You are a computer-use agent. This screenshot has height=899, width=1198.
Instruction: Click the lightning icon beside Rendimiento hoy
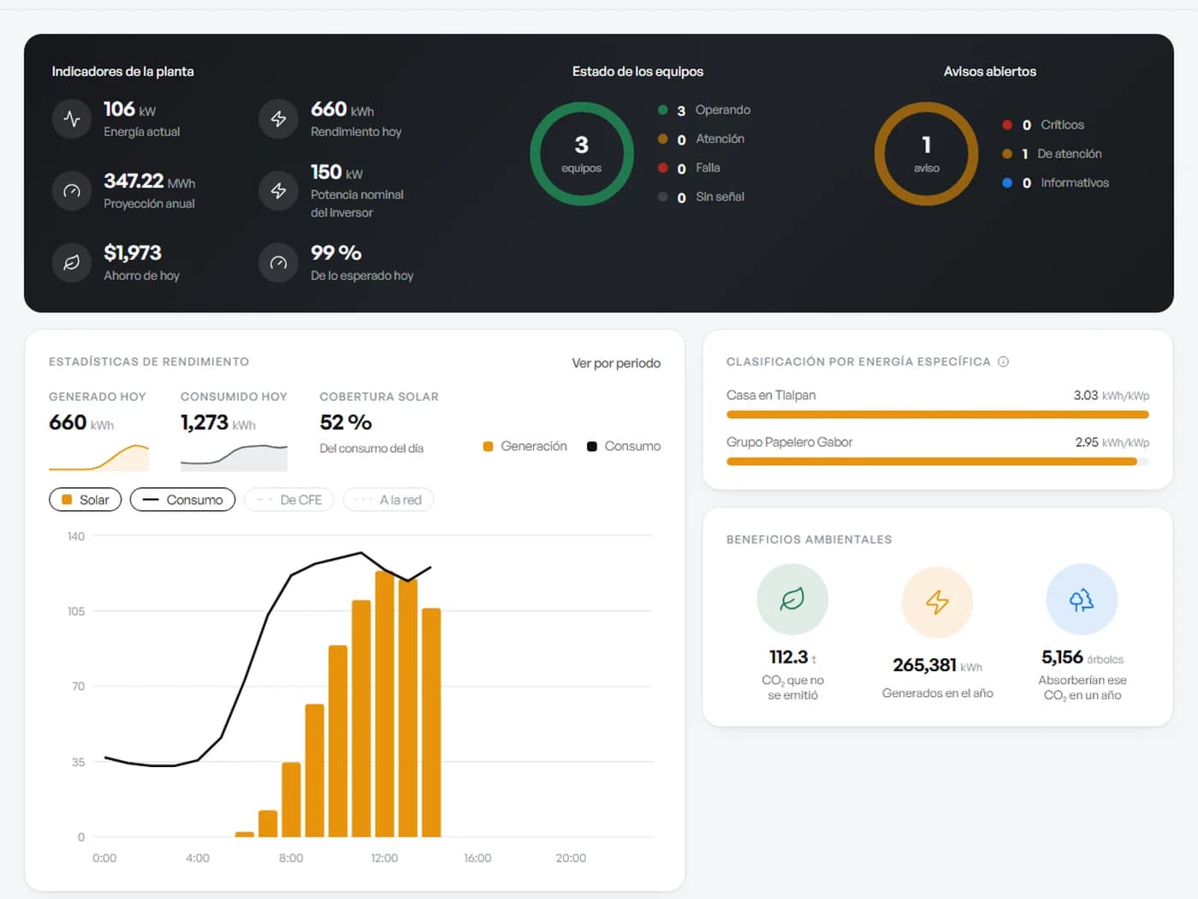click(x=278, y=119)
